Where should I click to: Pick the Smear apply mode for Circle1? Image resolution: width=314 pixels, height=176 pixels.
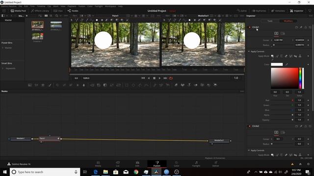[295, 56]
